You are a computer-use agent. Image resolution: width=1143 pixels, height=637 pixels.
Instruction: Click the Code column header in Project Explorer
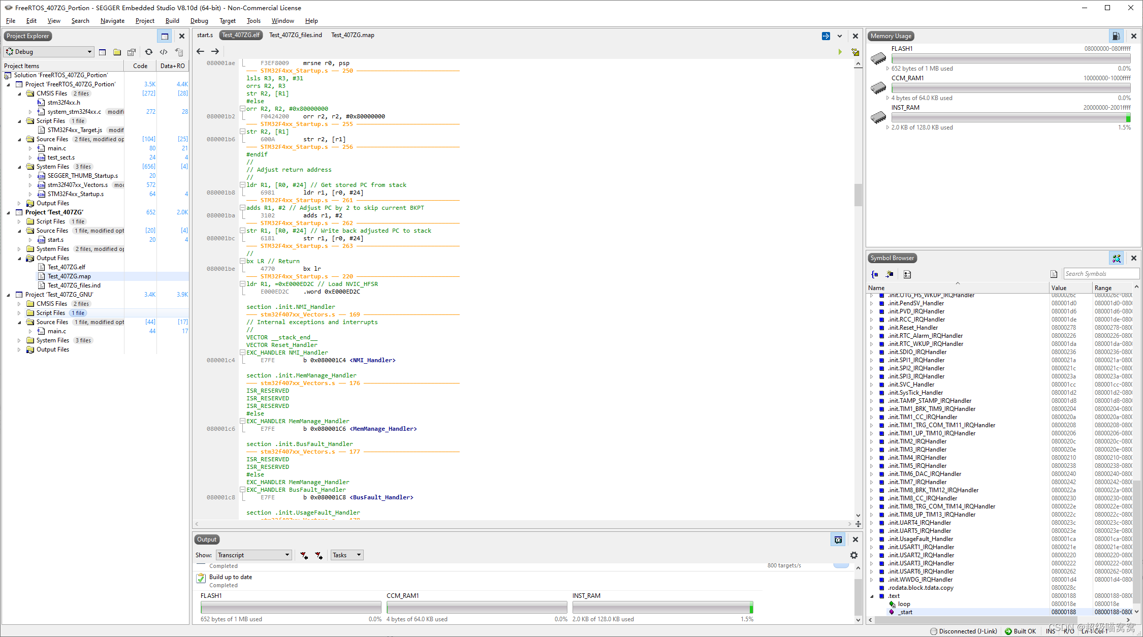tap(140, 66)
